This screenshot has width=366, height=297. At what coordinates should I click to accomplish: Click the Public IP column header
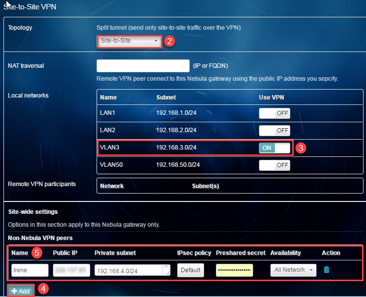click(x=65, y=253)
